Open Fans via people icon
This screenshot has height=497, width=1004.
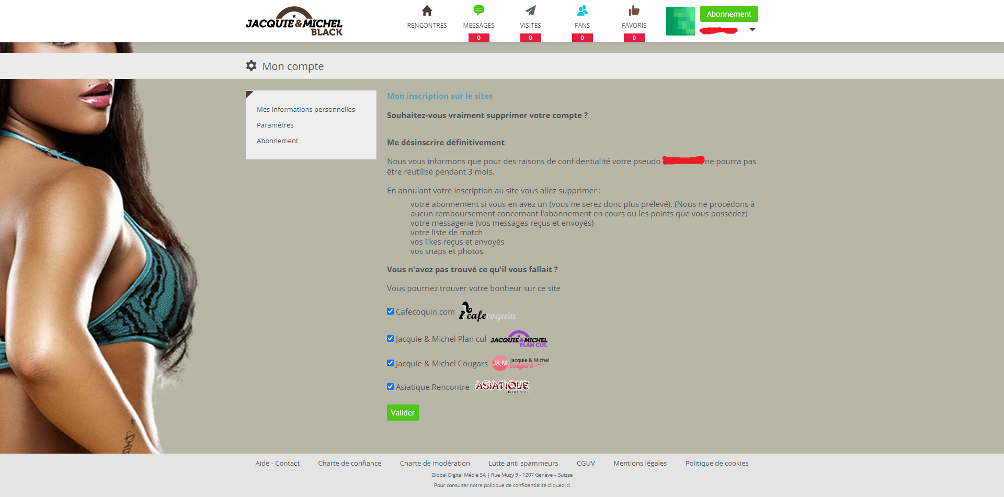coord(582,11)
